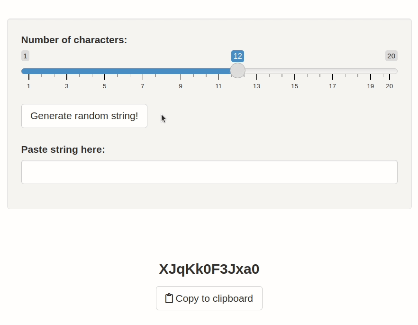418x325 pixels.
Task: Click the generated string XJqKk0F3Jxa0
Action: (209, 269)
